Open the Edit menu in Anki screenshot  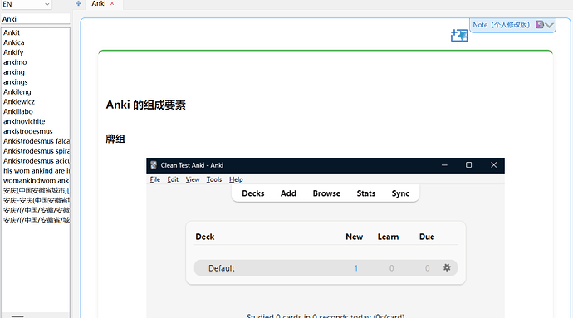tap(173, 179)
